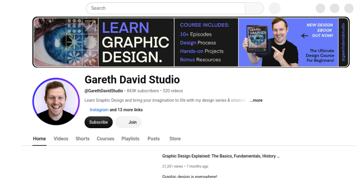Click the @GarethDavidStudio handle

coord(104,91)
